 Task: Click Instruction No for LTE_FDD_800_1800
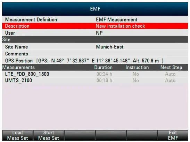(135, 74)
